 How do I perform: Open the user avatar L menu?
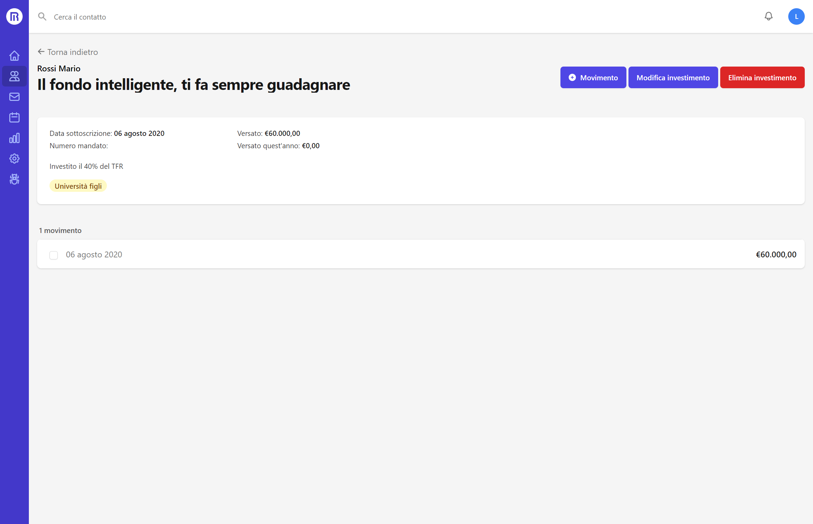pos(797,16)
